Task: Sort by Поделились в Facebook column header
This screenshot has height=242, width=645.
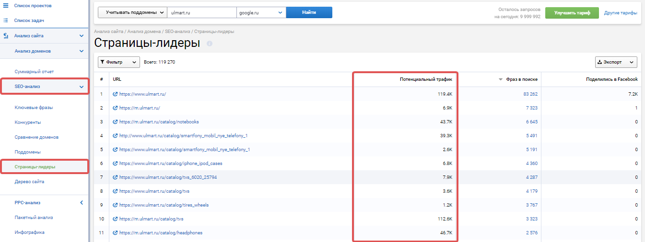Action: (612, 79)
